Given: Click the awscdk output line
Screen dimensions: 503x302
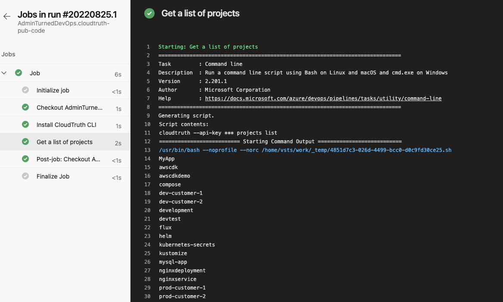Looking at the screenshot, I should tap(168, 167).
